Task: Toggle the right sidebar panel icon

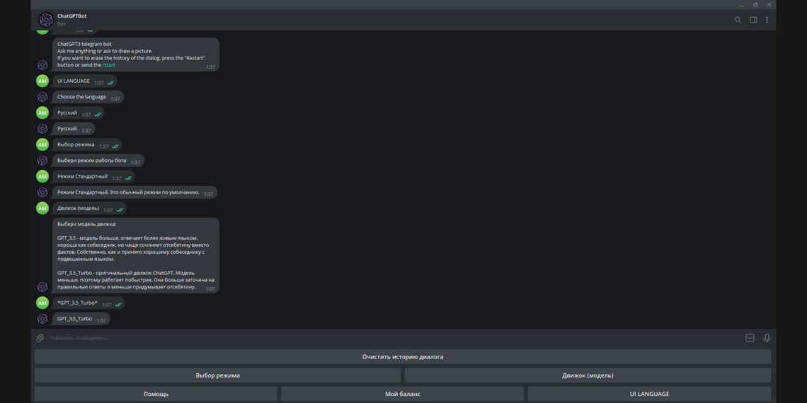Action: 753,20
